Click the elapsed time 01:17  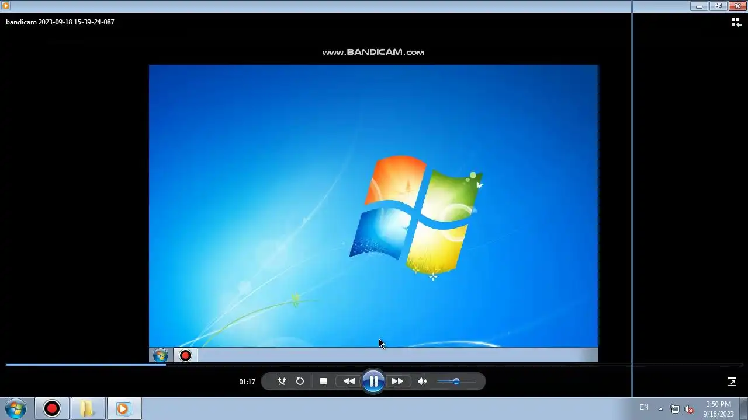click(247, 382)
